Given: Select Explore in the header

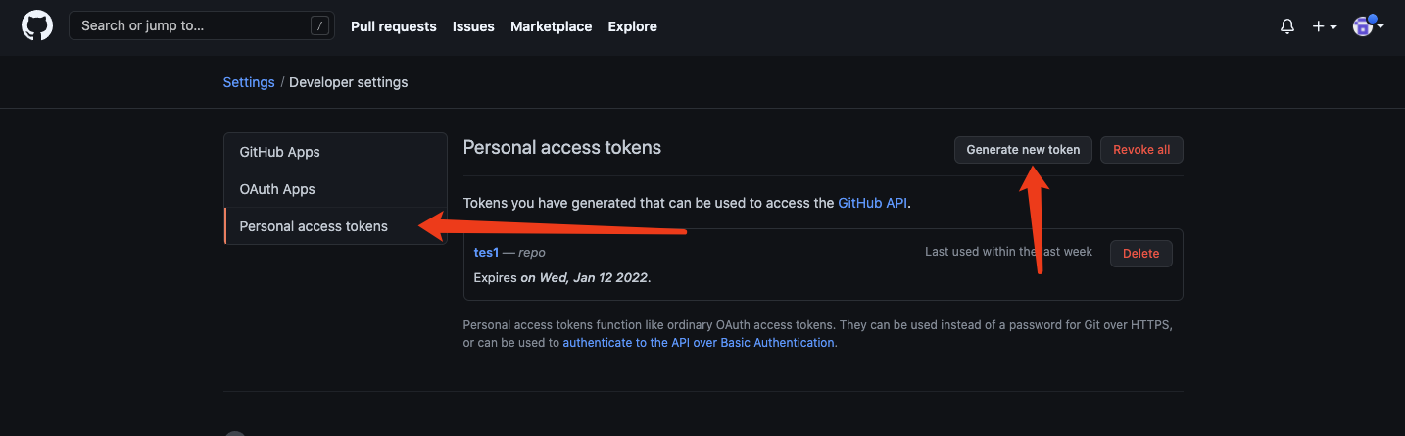Looking at the screenshot, I should coord(632,26).
